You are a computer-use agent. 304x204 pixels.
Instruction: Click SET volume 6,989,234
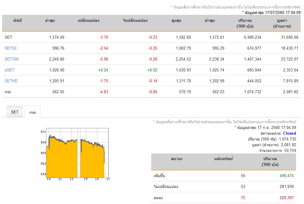[x=252, y=37]
